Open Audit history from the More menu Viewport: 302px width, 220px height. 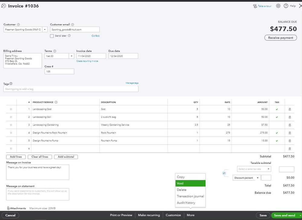point(190,203)
